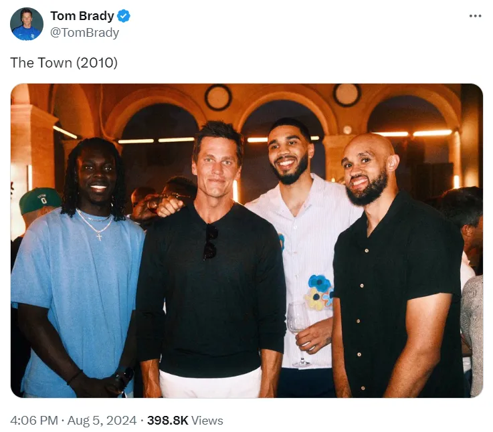Open Tom Brady's profile avatar
The width and height of the screenshot is (493, 432).
tap(27, 24)
